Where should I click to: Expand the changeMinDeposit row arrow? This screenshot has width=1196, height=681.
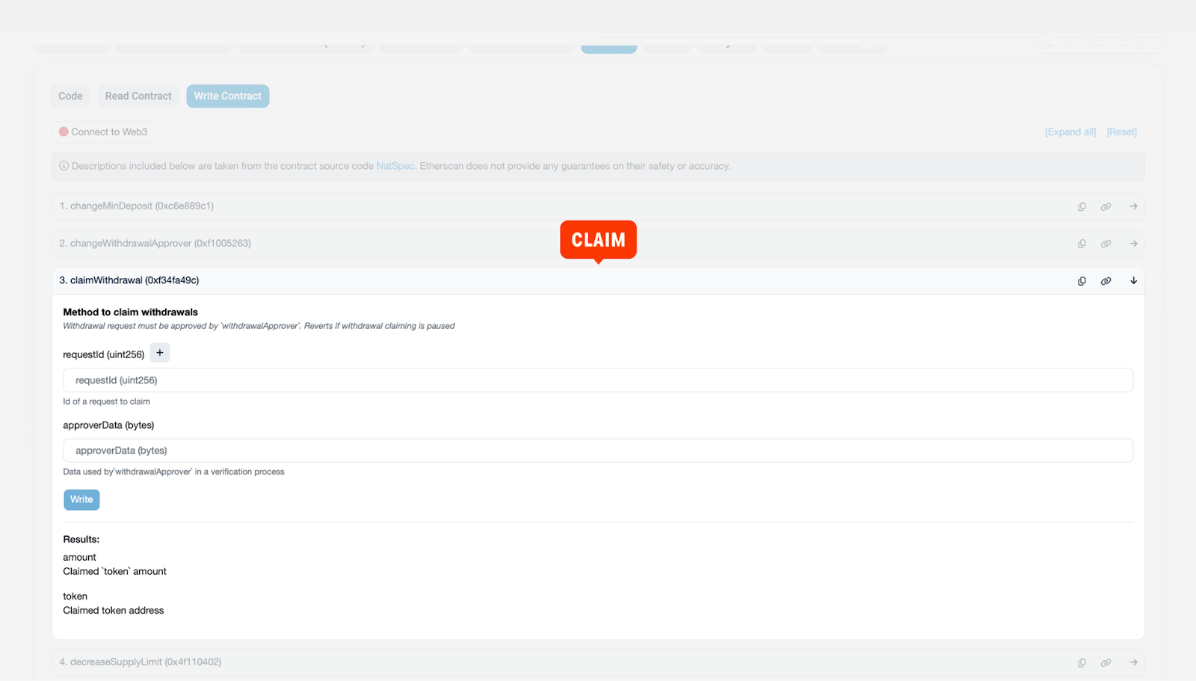1133,206
